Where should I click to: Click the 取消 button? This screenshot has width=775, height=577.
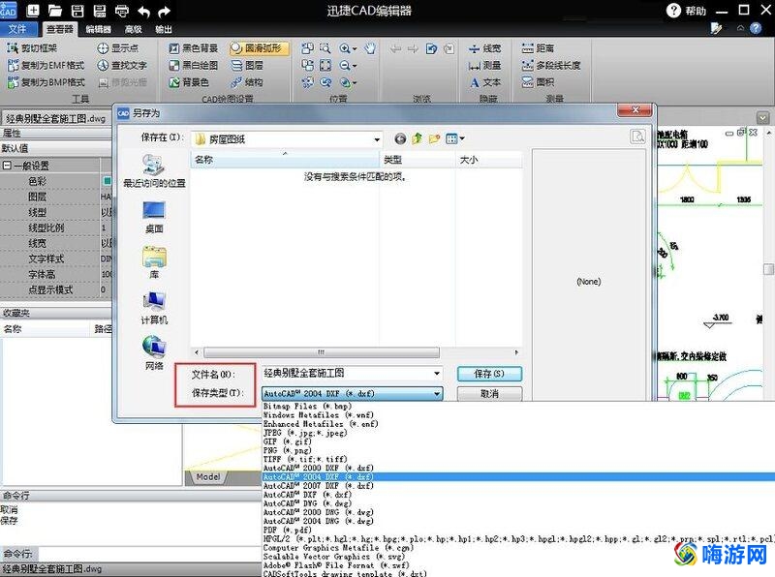(489, 394)
